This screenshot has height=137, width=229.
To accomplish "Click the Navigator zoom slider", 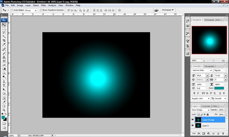I will tap(213, 60).
